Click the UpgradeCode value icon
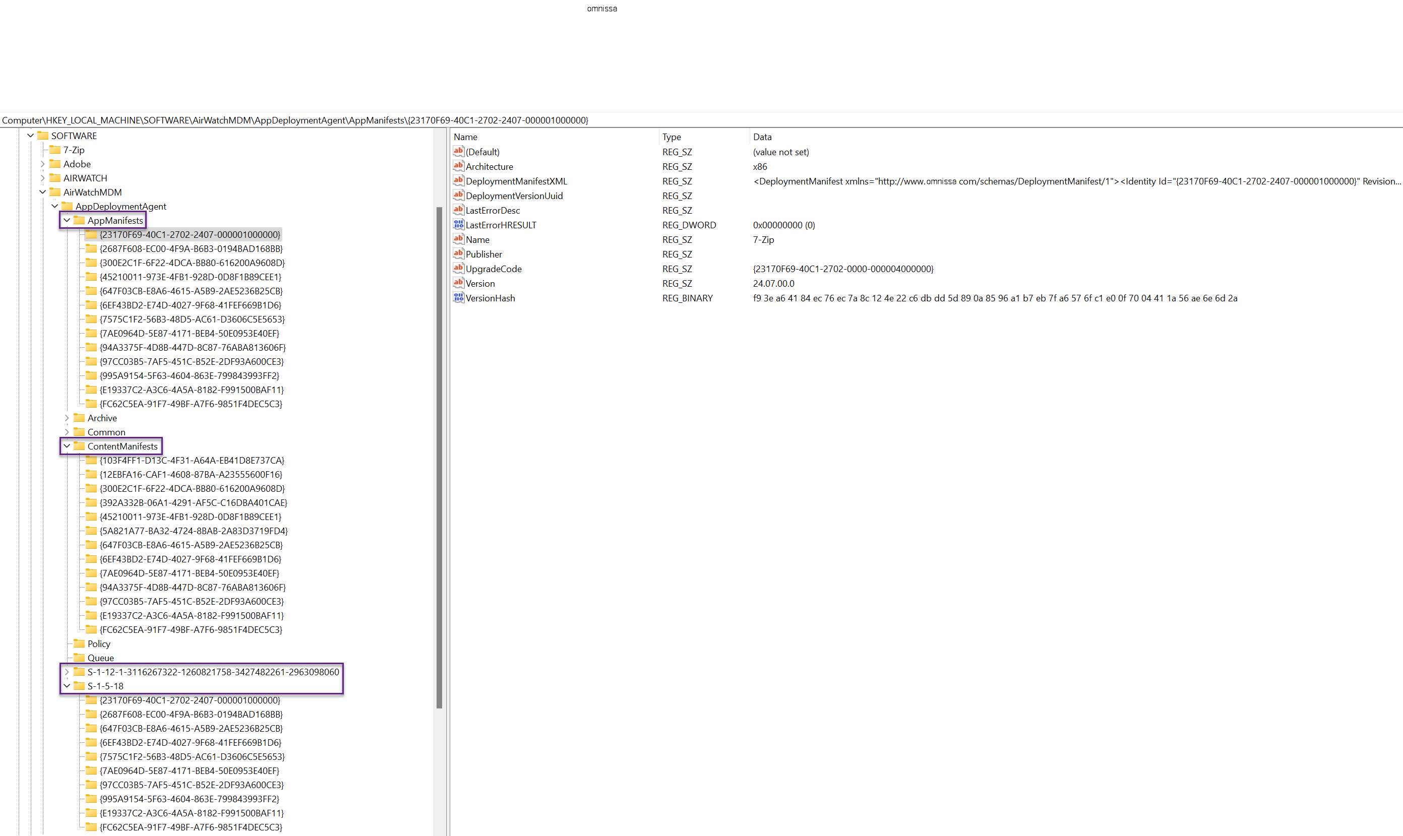This screenshot has height=836, width=1403. pyautogui.click(x=458, y=269)
